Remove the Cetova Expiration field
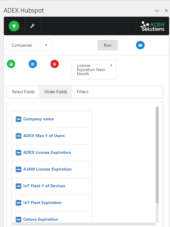This screenshot has width=170, height=227. (18, 220)
